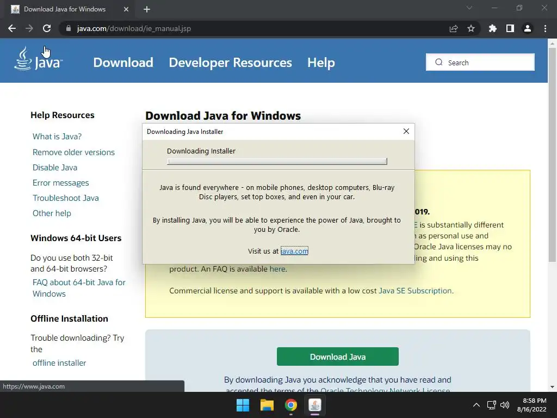Screen dimensions: 557x418
Task: Close the Downloading Java Installer dialog
Action: pos(406,131)
